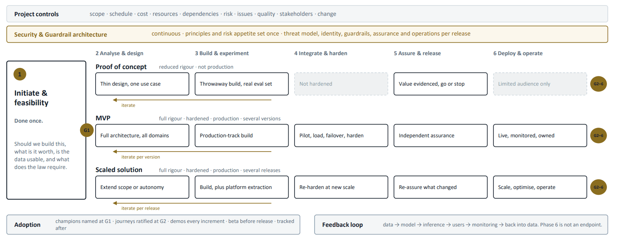Click the iterate per version label

pos(140,157)
